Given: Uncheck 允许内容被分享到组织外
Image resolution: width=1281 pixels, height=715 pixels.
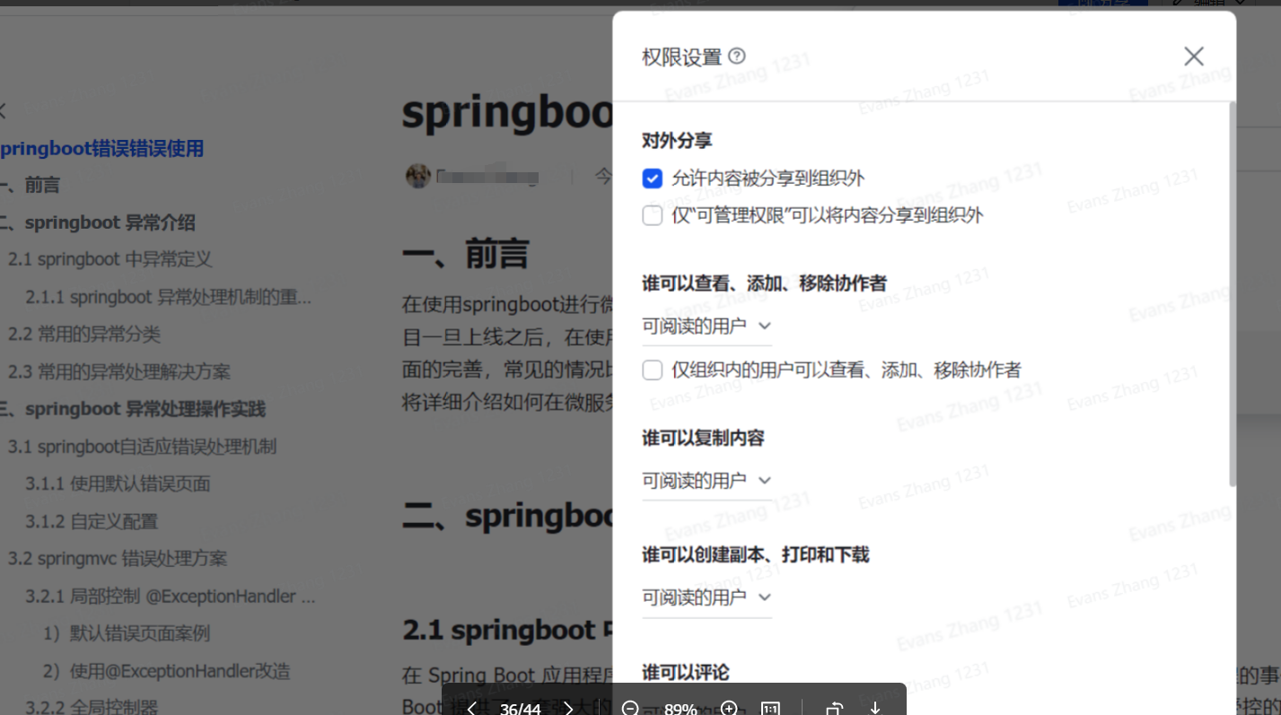Looking at the screenshot, I should (653, 179).
